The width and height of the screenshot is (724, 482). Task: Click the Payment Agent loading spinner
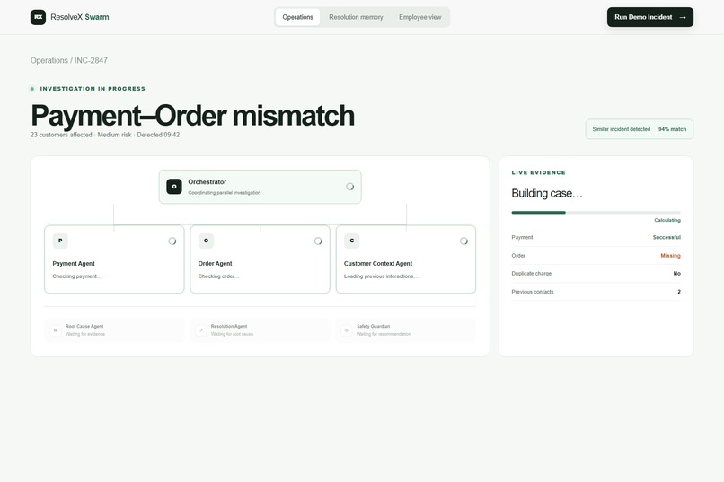click(x=172, y=241)
